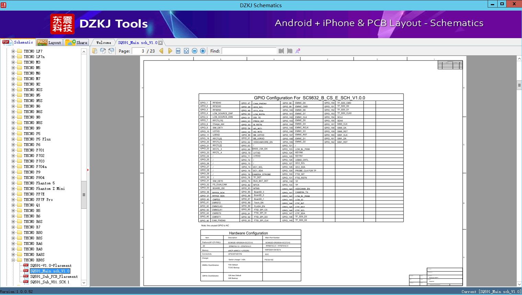Click the total pages '/ 23' label
The image size is (522, 295).
[x=151, y=51]
